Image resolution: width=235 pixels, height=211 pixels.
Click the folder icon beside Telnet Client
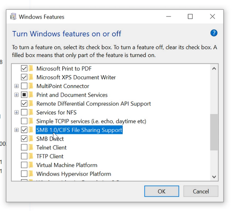[x=31, y=148]
